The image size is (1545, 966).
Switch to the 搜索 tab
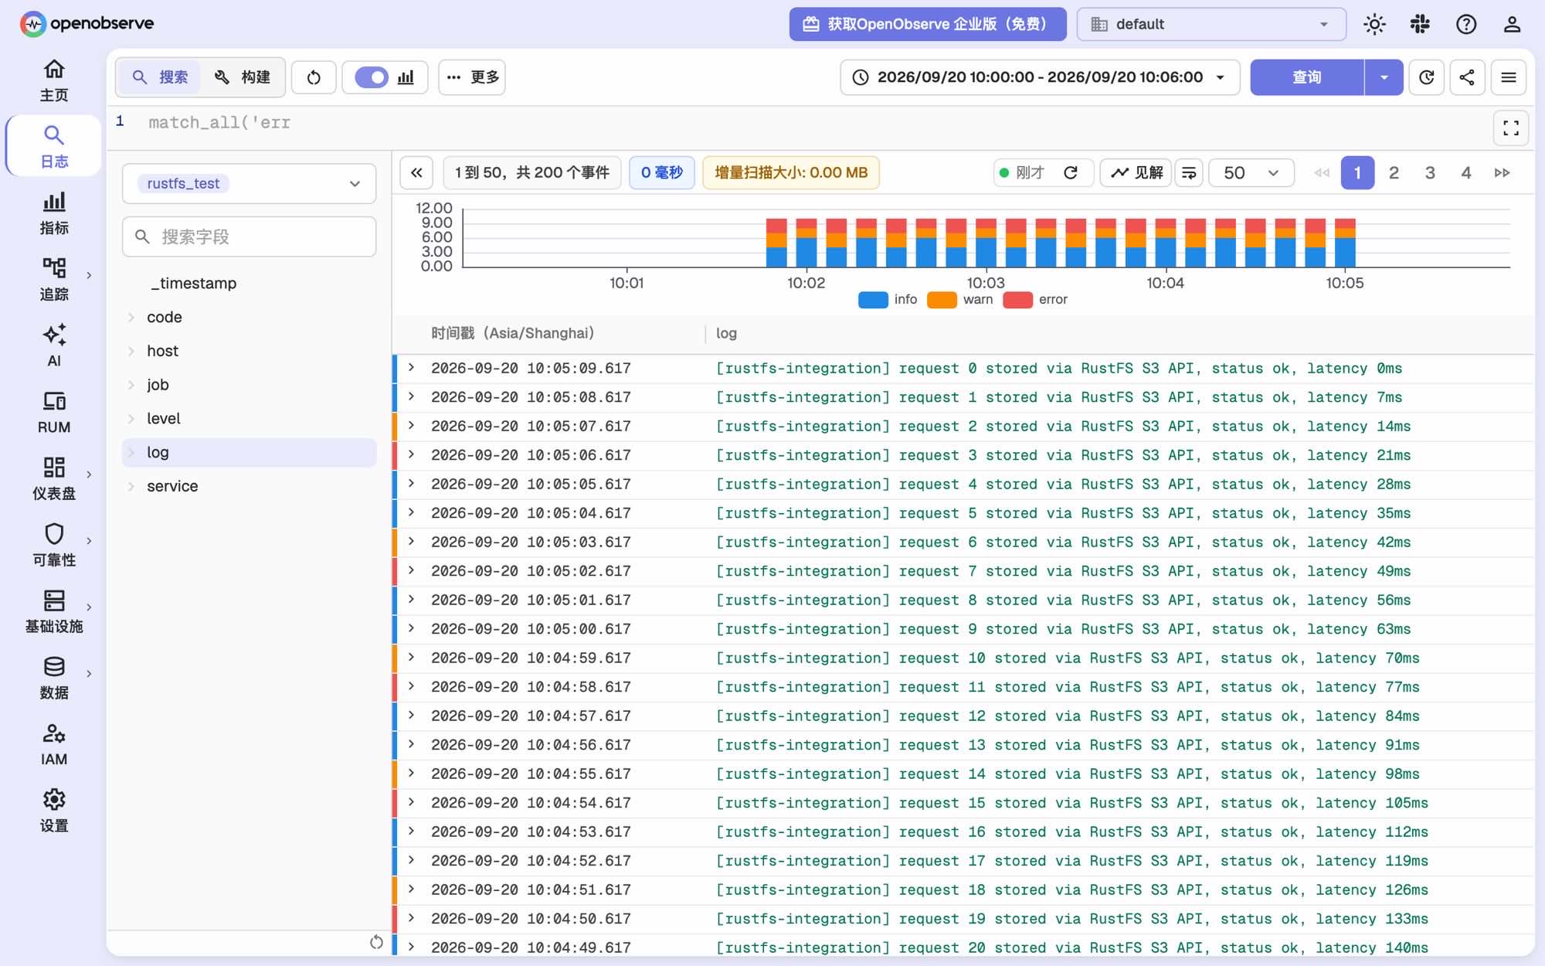(x=160, y=77)
